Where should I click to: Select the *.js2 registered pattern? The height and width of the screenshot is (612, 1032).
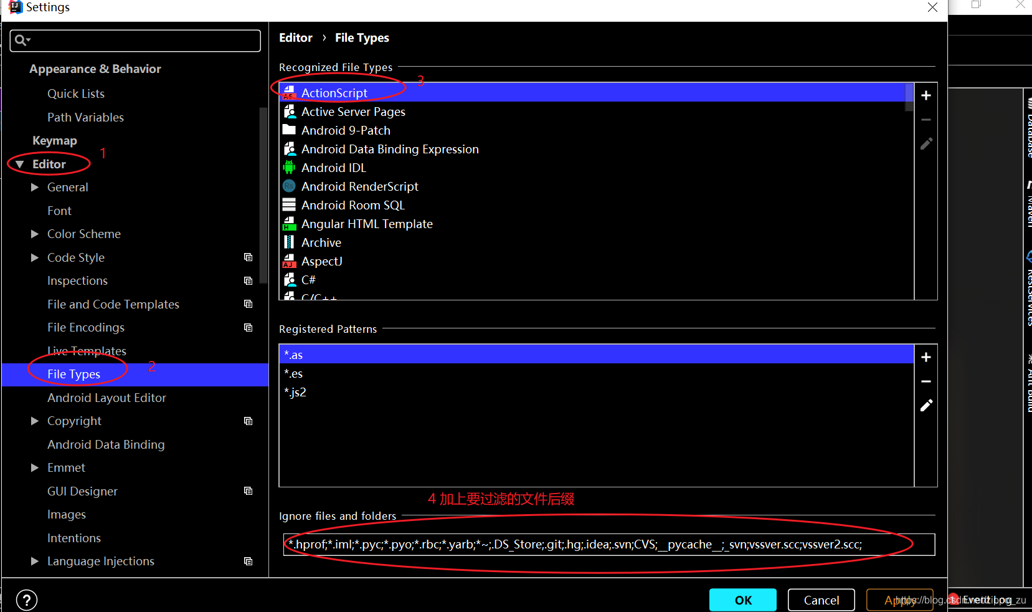tap(597, 392)
